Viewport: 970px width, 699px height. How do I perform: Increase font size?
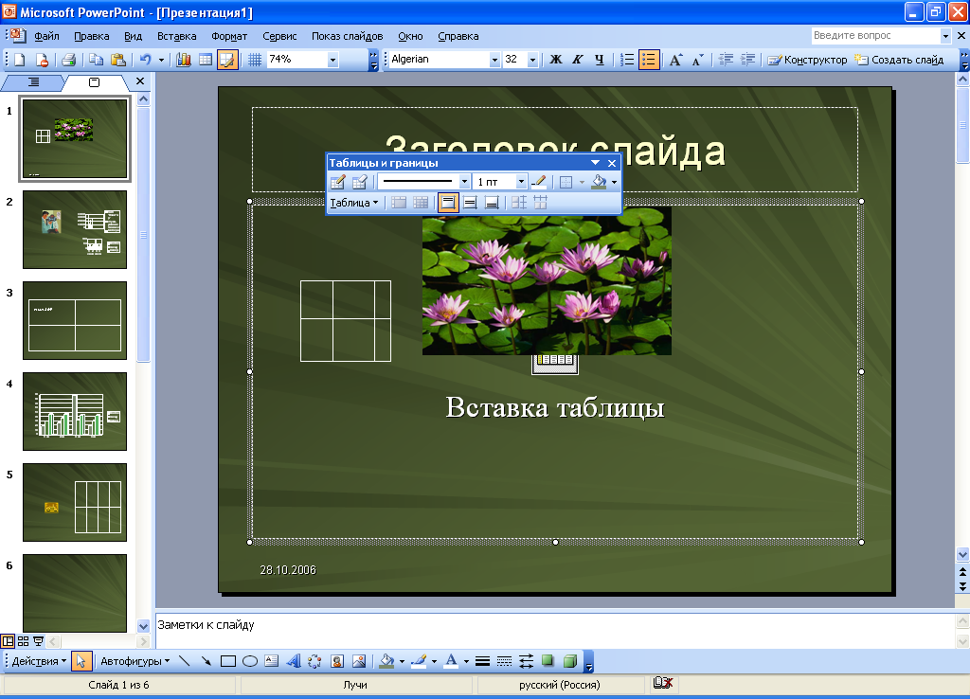[675, 60]
